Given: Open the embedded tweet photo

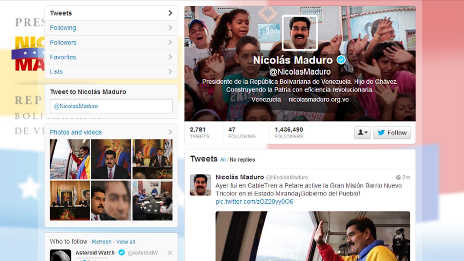Looking at the screenshot, I should pyautogui.click(x=313, y=236).
